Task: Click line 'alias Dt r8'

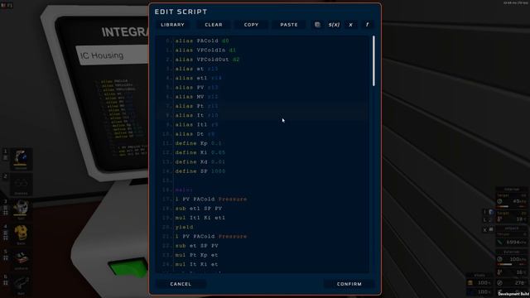Action: pyautogui.click(x=195, y=134)
